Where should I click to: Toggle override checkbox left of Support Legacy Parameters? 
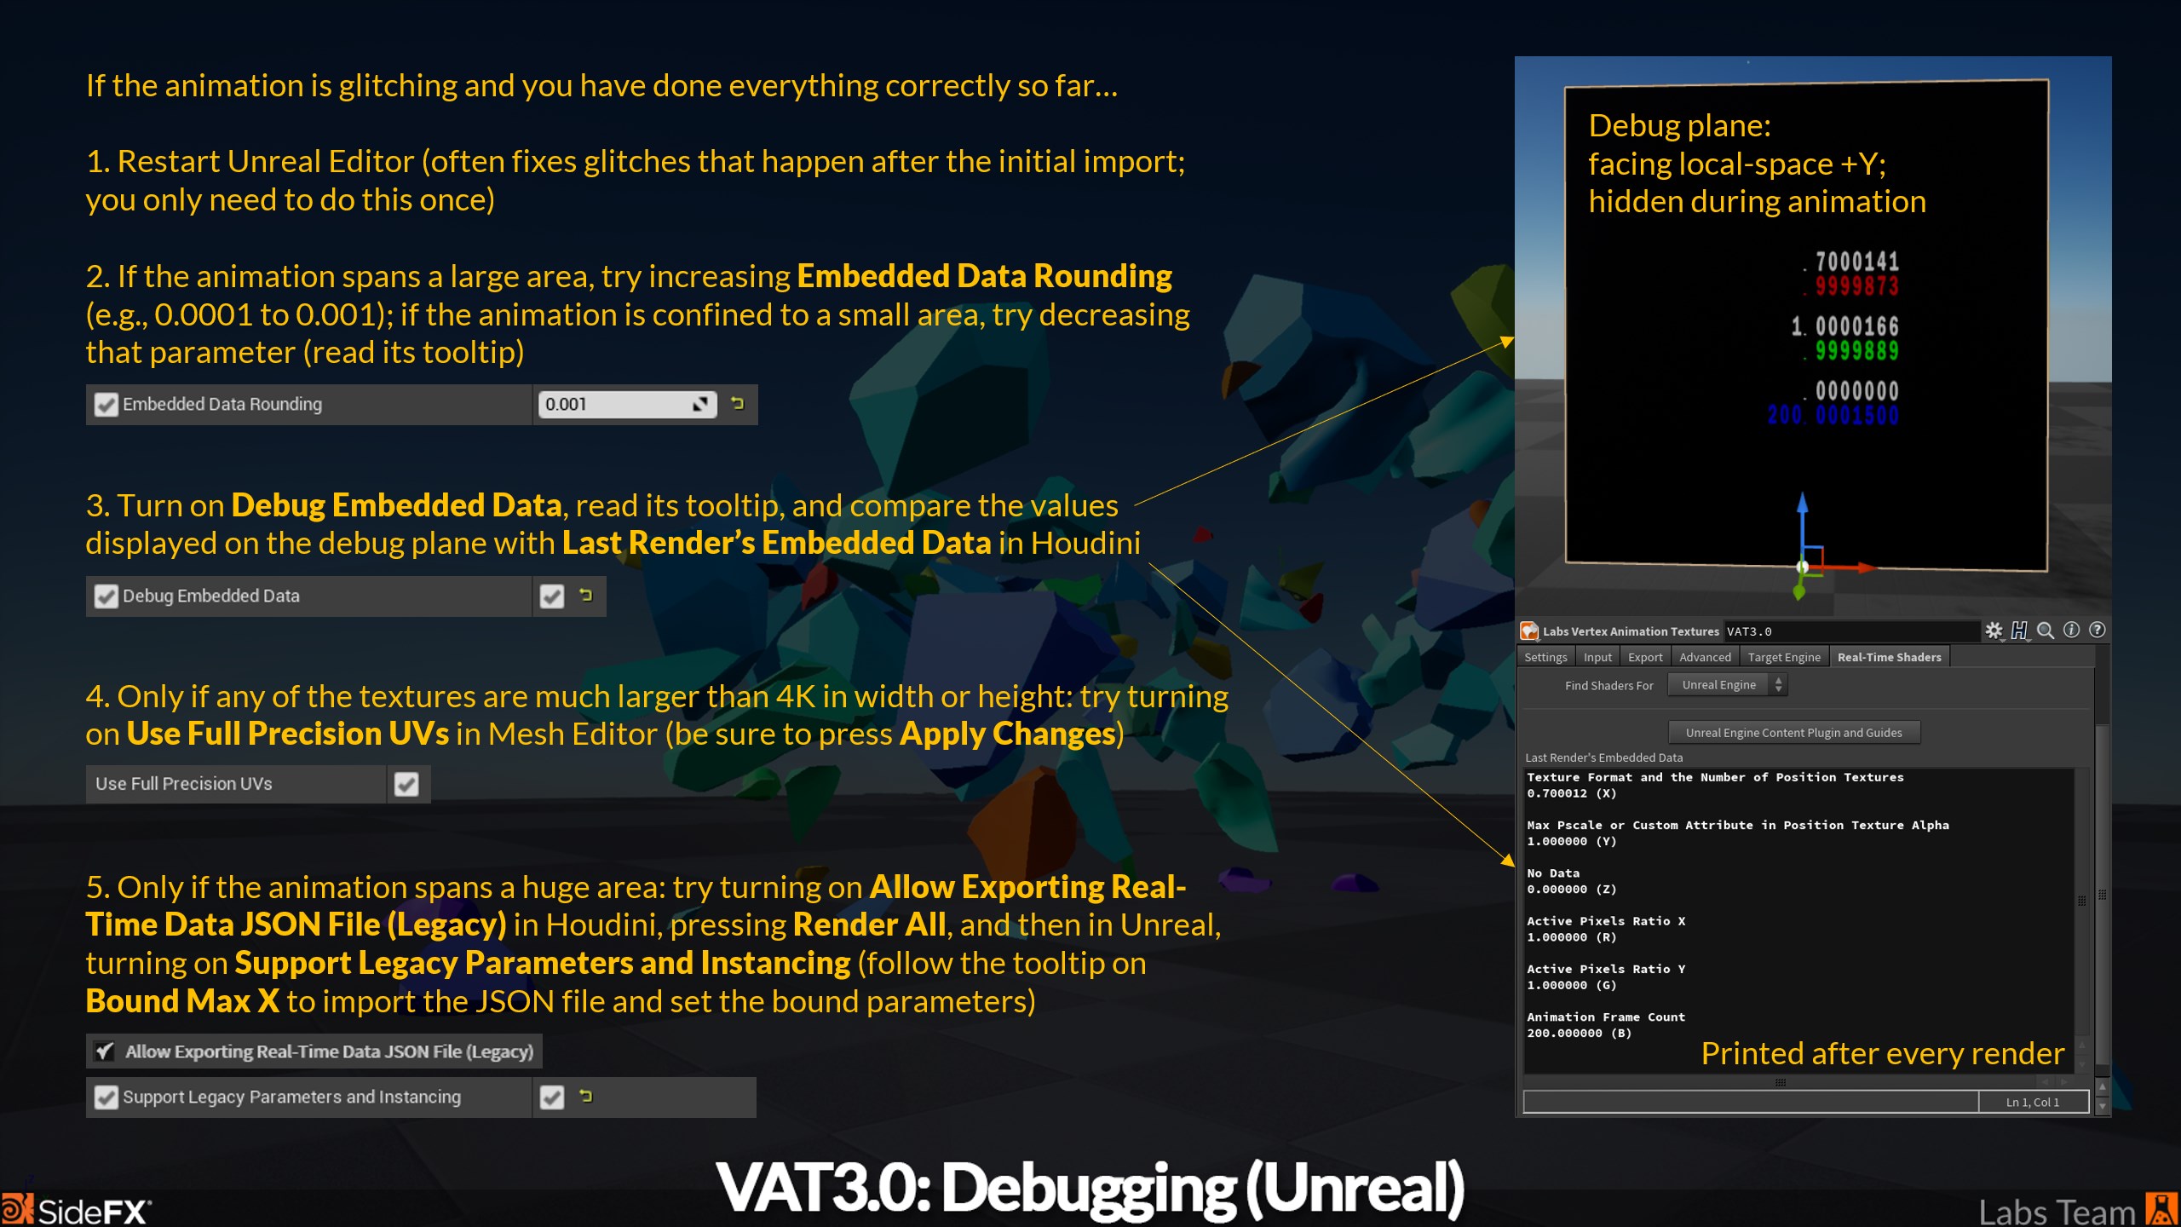pyautogui.click(x=106, y=1097)
